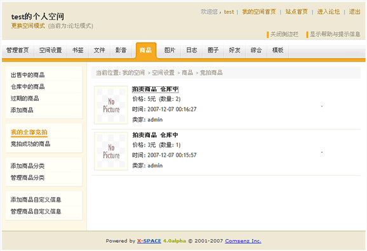Toggle sidebar with 关闭侧边栏
Image resolution: width=367 pixels, height=251 pixels.
click(x=284, y=34)
